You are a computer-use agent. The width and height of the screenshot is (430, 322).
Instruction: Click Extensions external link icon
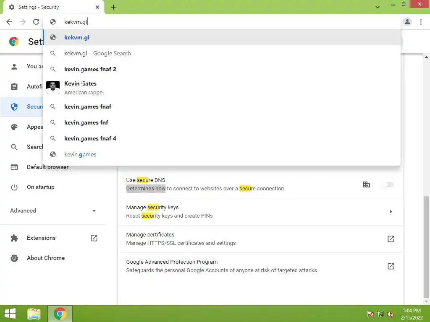click(94, 238)
